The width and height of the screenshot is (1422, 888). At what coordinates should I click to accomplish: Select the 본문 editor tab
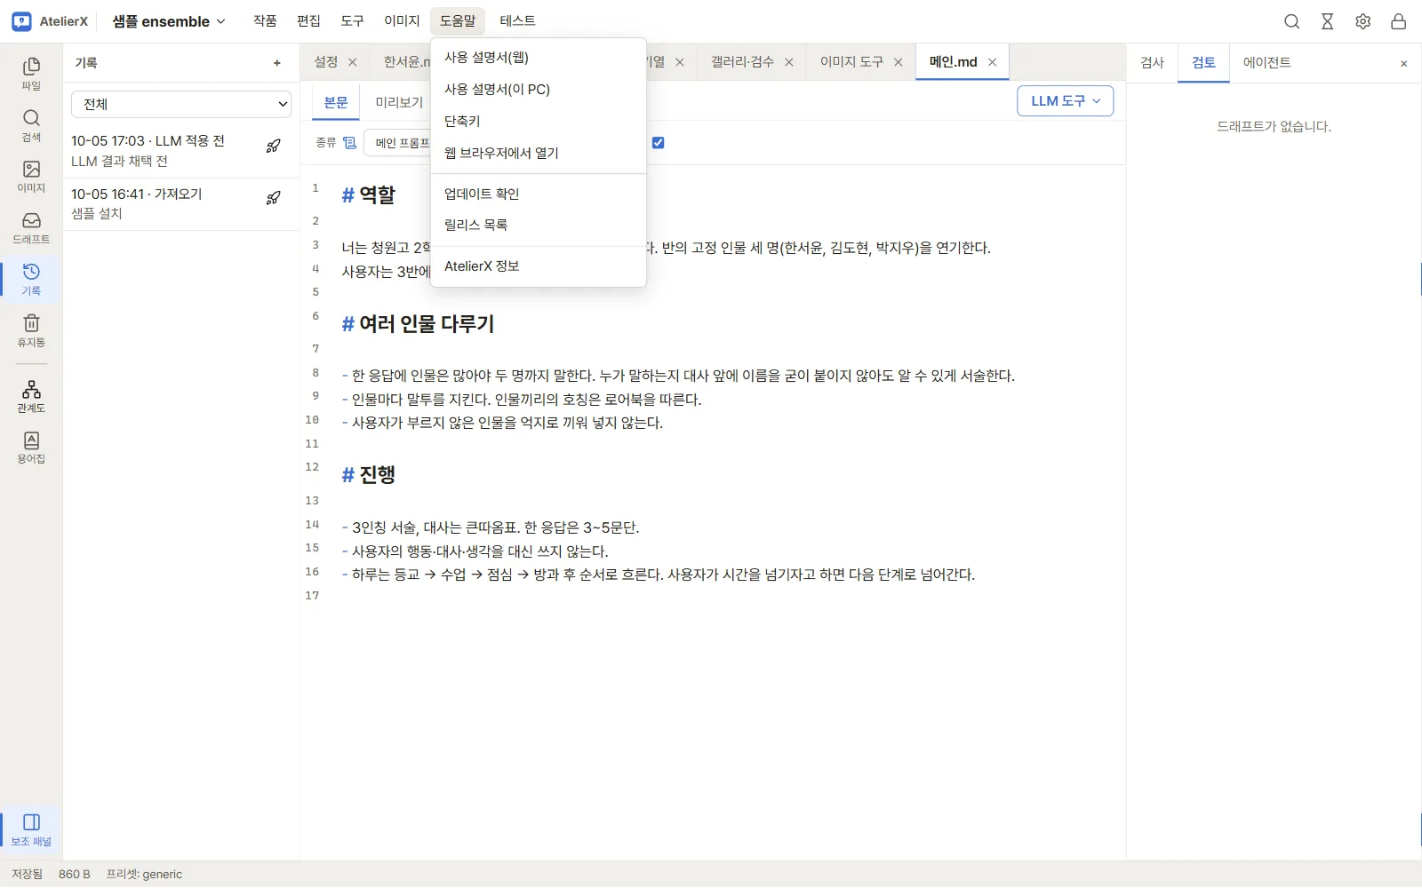pos(336,103)
